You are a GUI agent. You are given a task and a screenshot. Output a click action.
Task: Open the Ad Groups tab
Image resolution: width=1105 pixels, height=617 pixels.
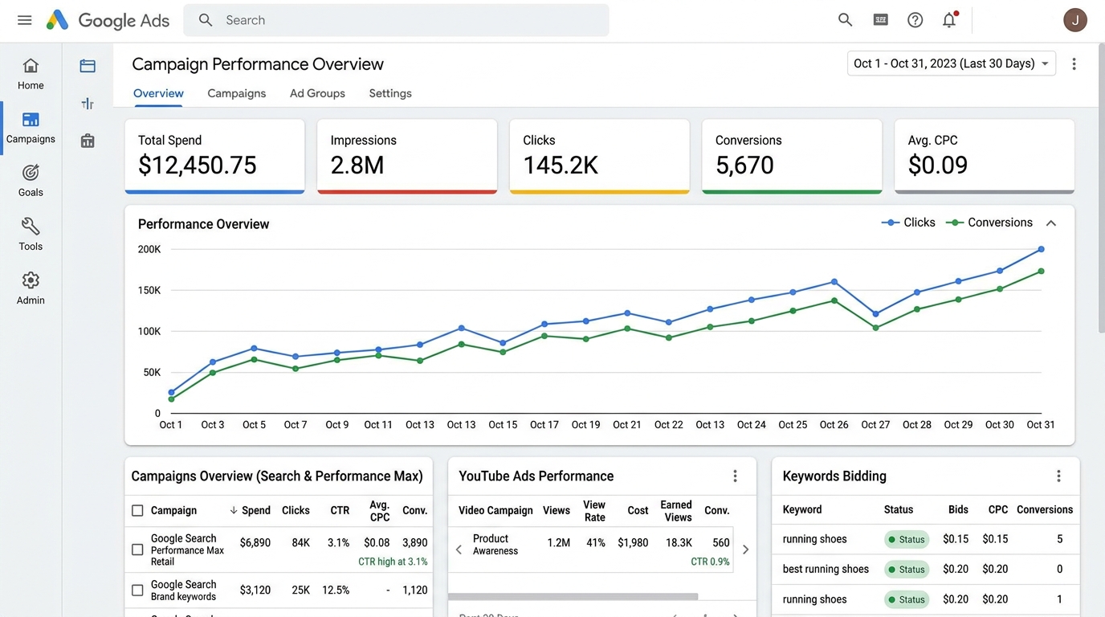[317, 93]
